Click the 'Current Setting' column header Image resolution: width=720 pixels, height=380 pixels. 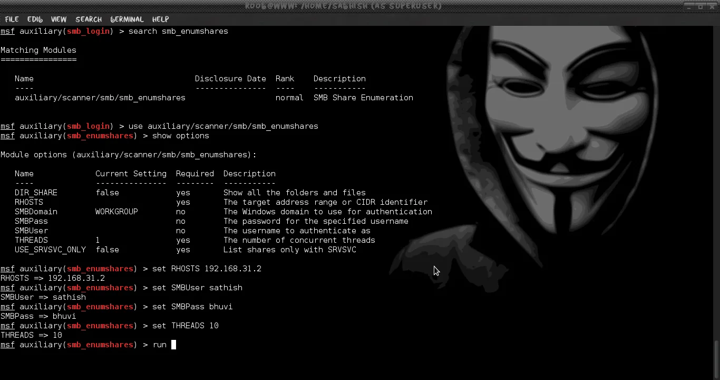(131, 174)
